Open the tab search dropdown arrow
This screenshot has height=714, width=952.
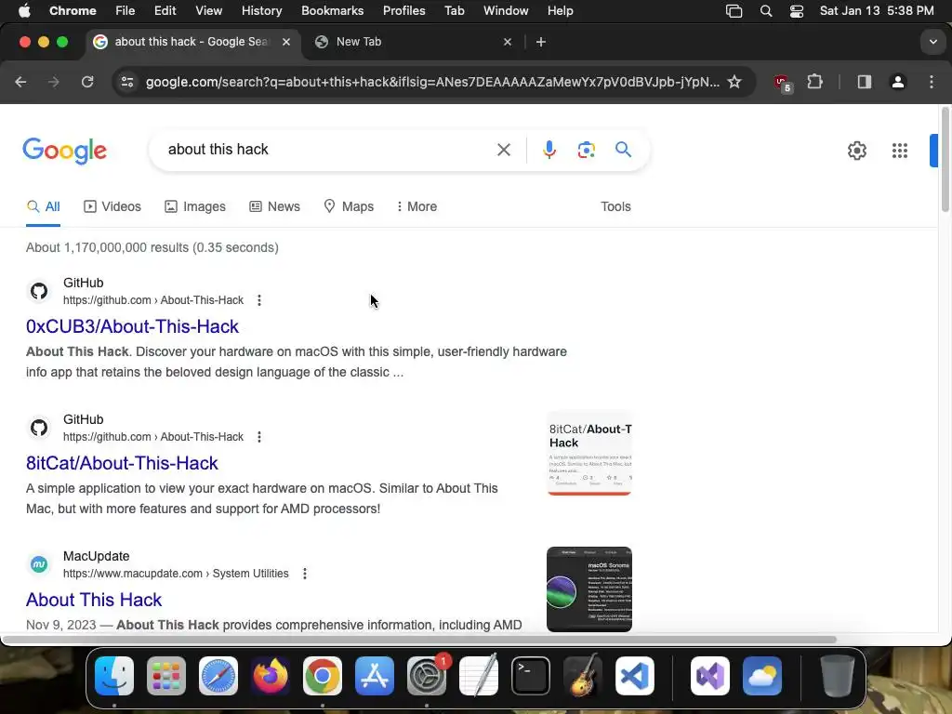click(x=933, y=42)
